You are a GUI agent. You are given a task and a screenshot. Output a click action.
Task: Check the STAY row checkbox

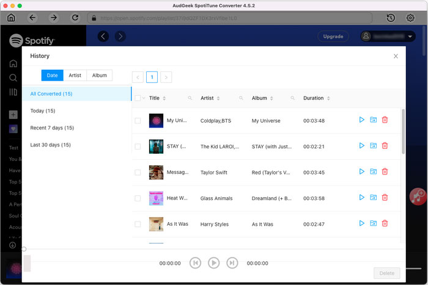138,146
